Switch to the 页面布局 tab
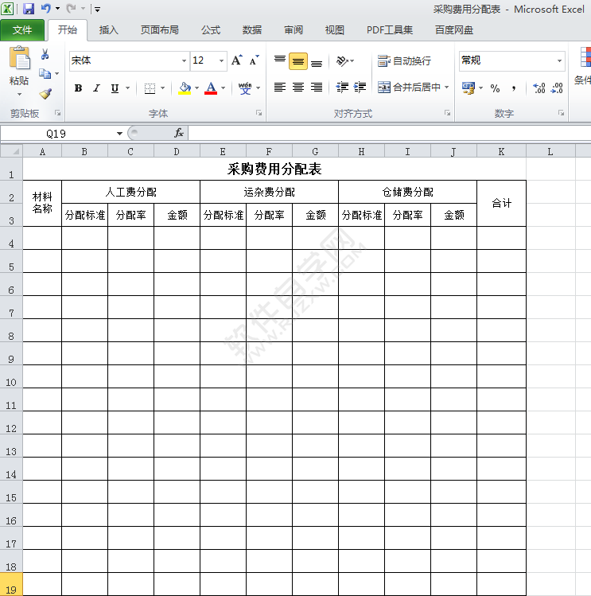 click(160, 30)
